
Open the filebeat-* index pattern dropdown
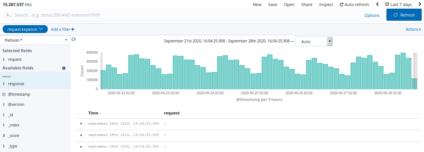35,40
